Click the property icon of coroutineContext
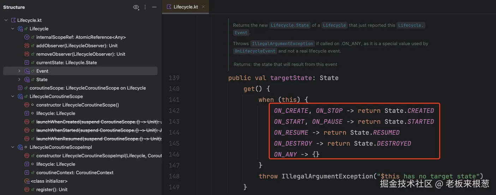This screenshot has height=195, width=496. pyautogui.click(x=26, y=172)
